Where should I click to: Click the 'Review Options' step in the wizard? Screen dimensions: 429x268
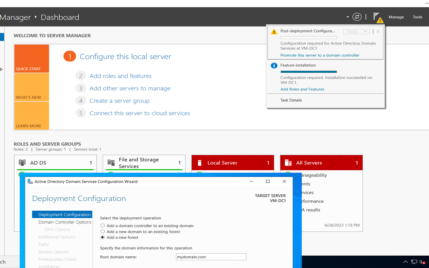[x=54, y=252]
